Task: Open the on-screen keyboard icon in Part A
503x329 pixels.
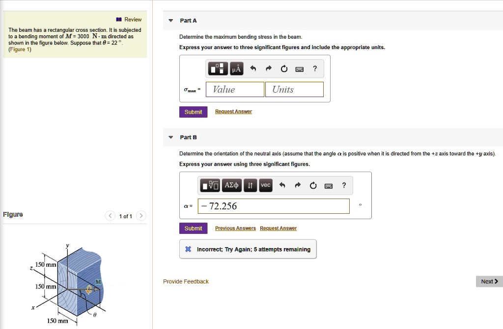Action: click(299, 69)
